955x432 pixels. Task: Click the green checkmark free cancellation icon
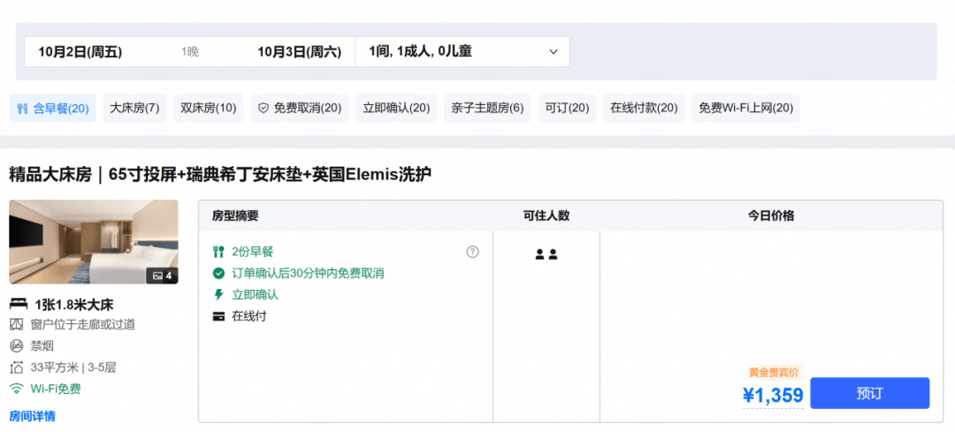[218, 273]
